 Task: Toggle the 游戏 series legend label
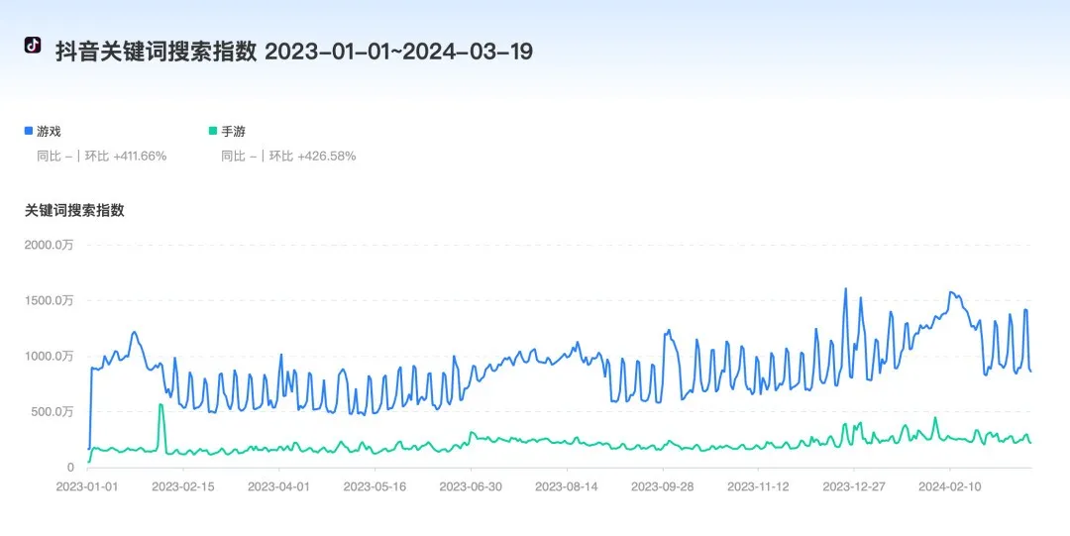coord(50,131)
